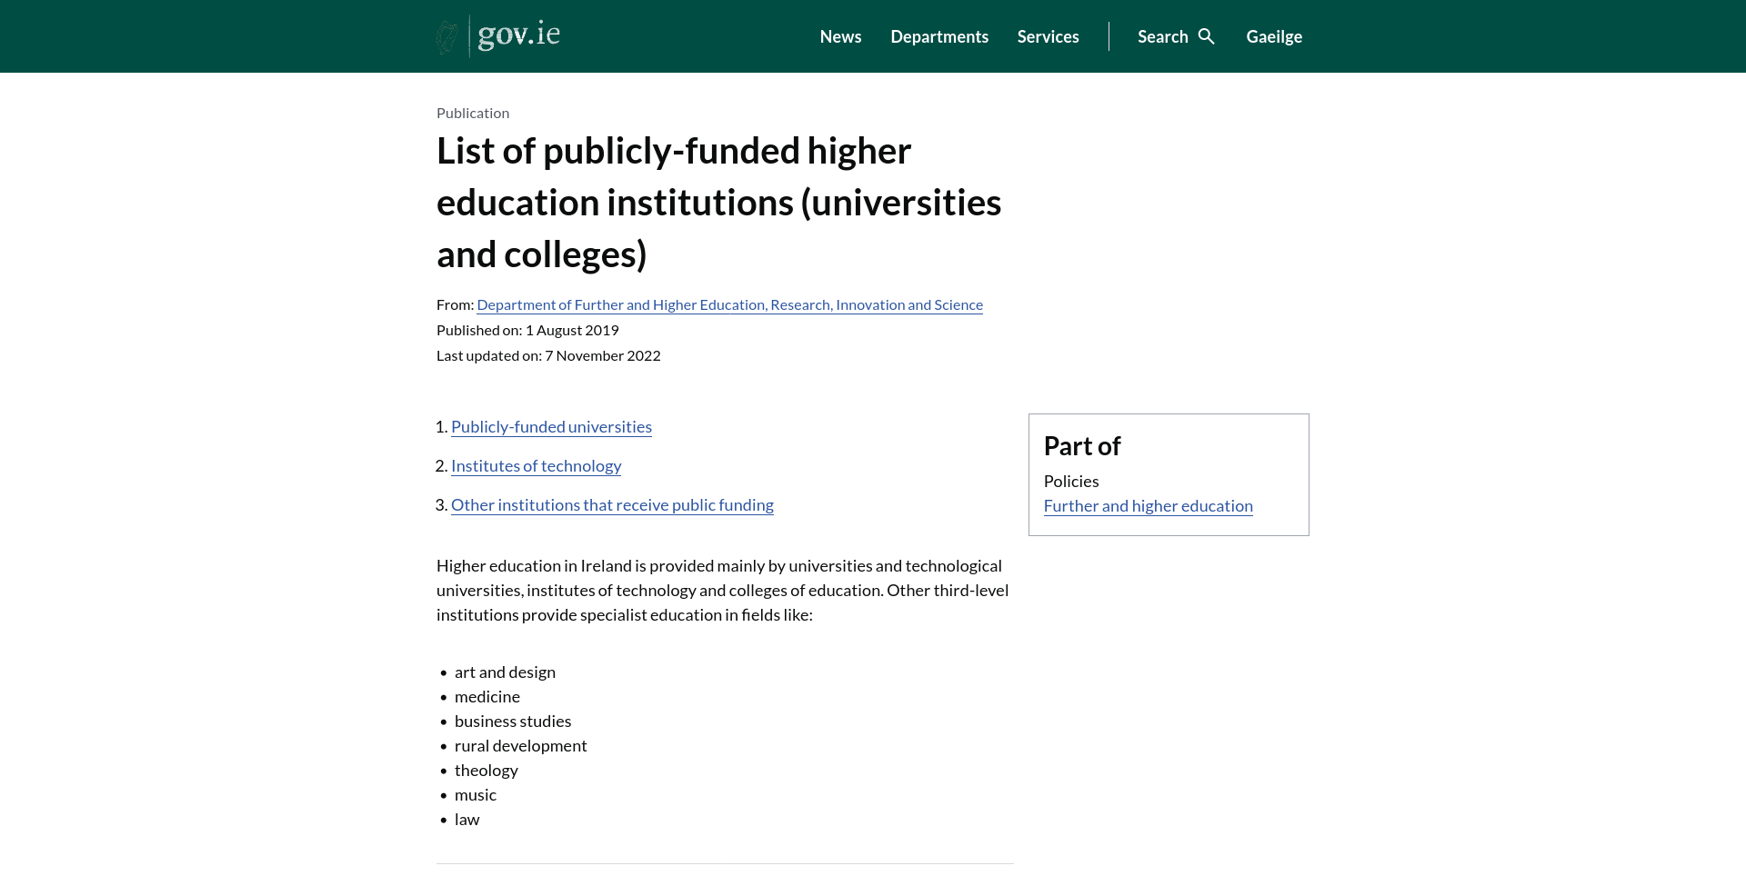Open the Departments menu item

click(x=939, y=36)
